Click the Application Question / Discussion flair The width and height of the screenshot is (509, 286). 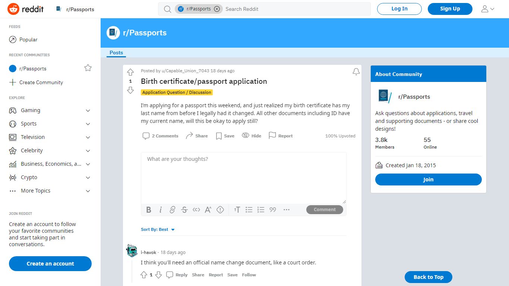pyautogui.click(x=177, y=92)
